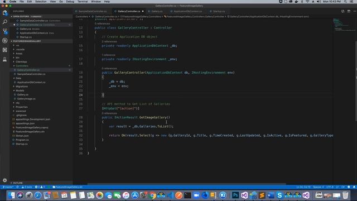Click the Spotlight search icon in menu bar

[x=345, y=2]
